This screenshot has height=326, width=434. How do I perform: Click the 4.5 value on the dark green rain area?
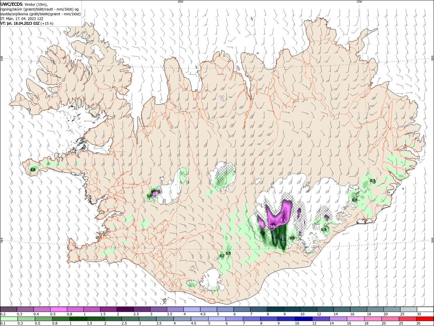[274, 238]
